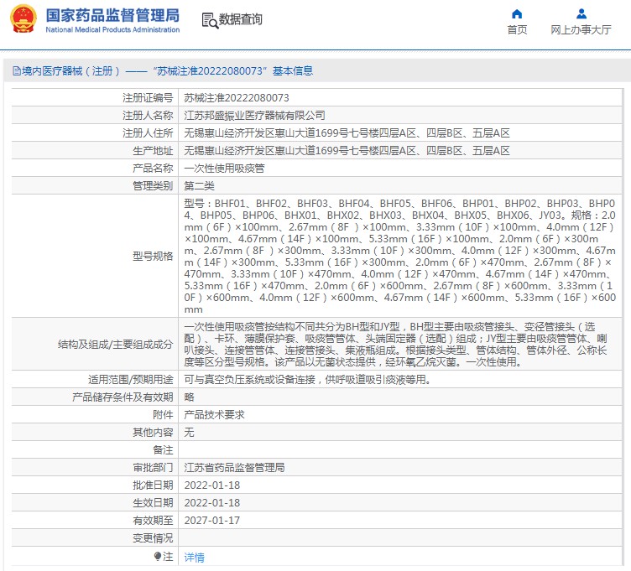This screenshot has height=571, width=631.
Task: Click the 适用范围/预期用途 label
Action: point(131,380)
